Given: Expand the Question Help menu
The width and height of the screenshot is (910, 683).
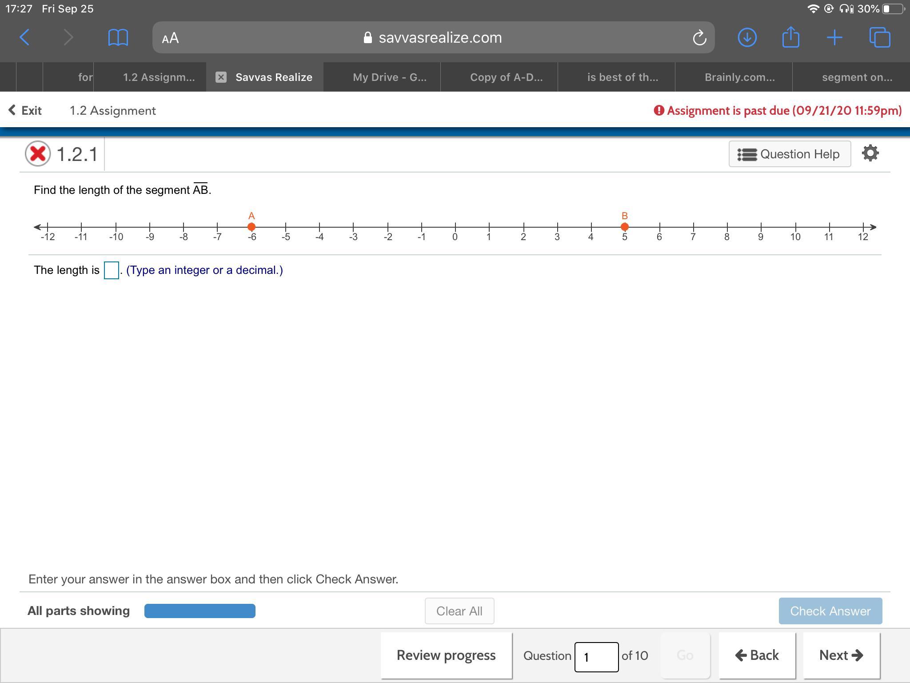Looking at the screenshot, I should click(789, 154).
